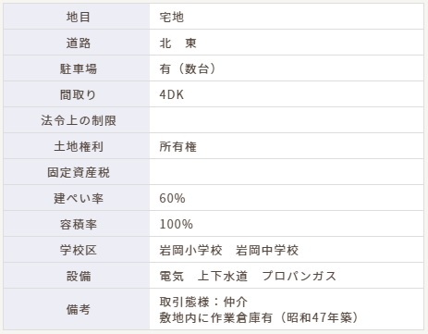Click the 取引態様：仲介 remark line
Viewport: 428px width, 334px height.
pos(203,302)
